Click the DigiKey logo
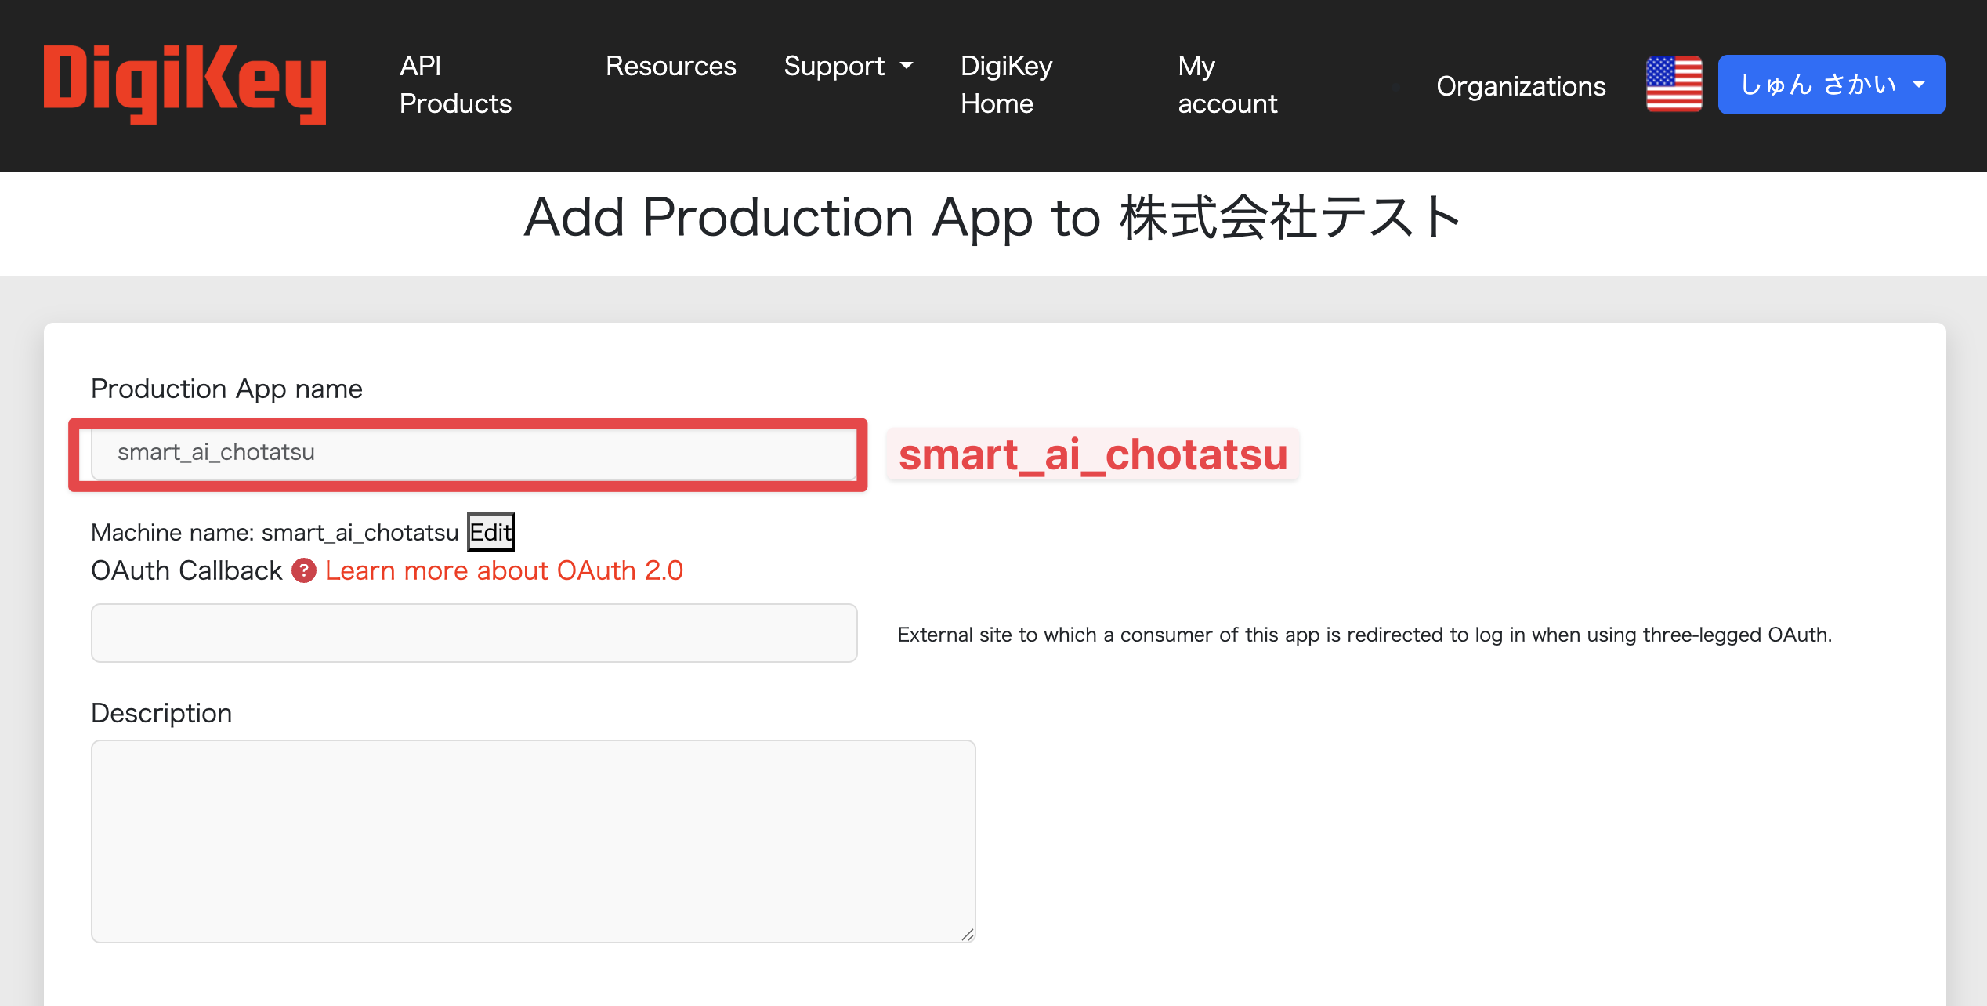The width and height of the screenshot is (1987, 1006). [x=185, y=85]
